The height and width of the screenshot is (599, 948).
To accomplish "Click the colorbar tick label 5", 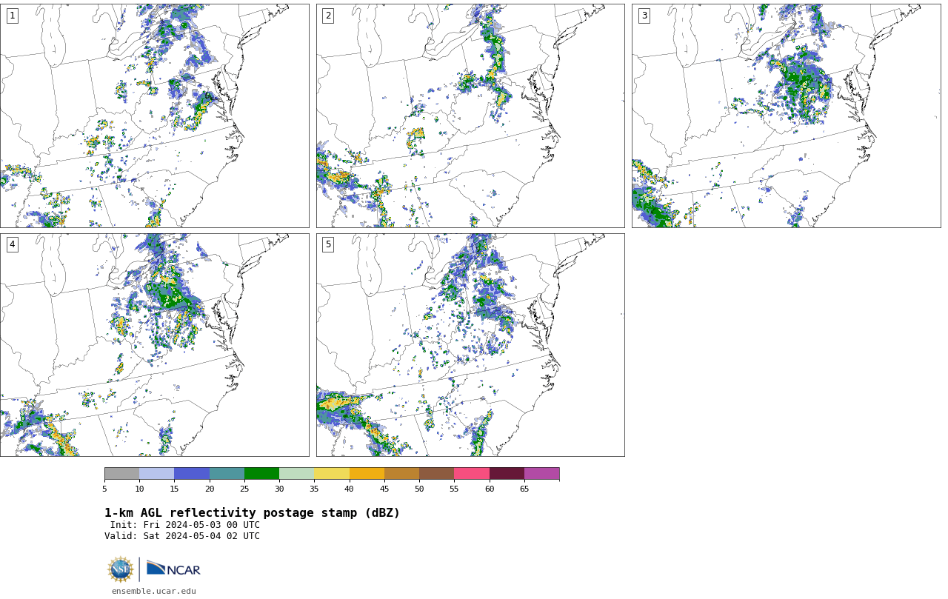I will click(104, 489).
